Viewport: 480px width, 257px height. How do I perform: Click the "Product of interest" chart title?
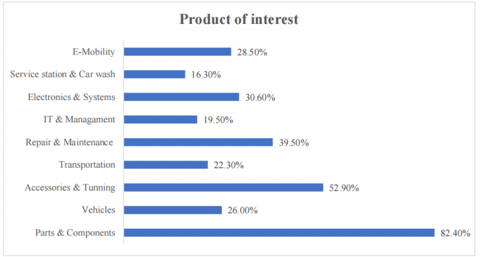pyautogui.click(x=239, y=19)
